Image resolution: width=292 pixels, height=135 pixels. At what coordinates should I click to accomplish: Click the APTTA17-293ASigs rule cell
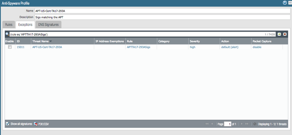(x=139, y=47)
